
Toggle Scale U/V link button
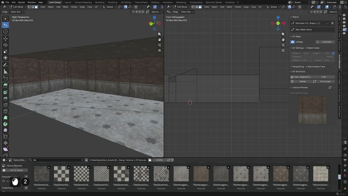point(333,53)
